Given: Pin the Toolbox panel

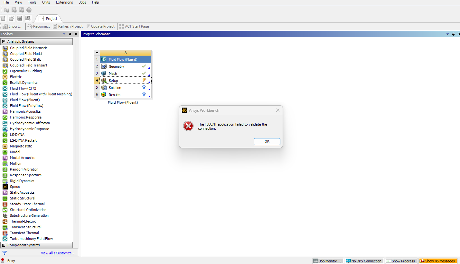Looking at the screenshot, I should coord(70,34).
